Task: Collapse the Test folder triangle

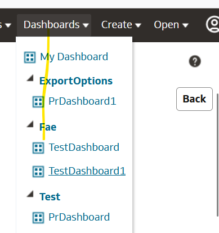Action: pyautogui.click(x=30, y=194)
